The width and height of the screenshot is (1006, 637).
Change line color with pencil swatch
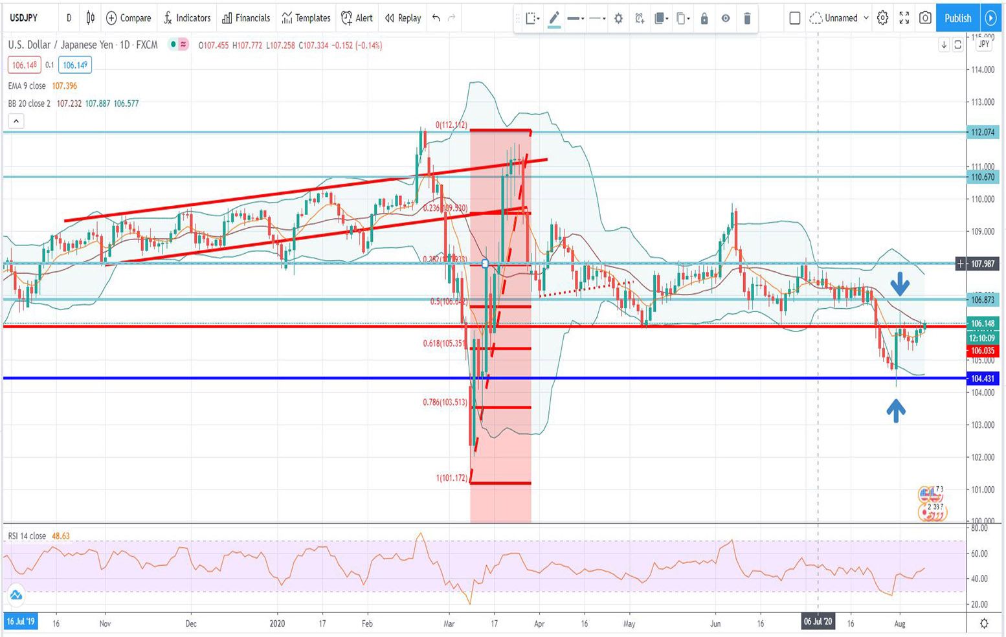554,18
